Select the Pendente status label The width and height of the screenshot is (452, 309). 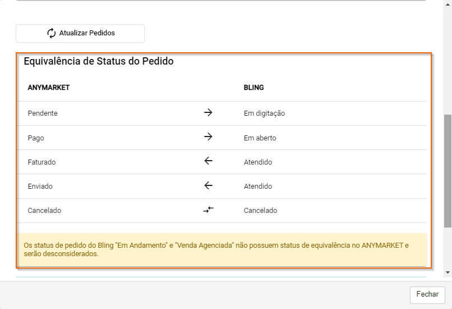pos(43,113)
